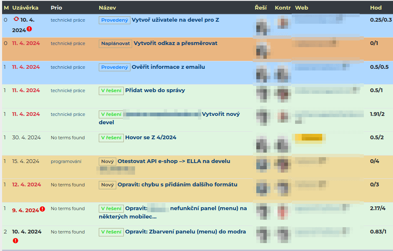The height and width of the screenshot is (251, 393).
Task: Click the red recurring icon in the first row
Action: click(x=16, y=19)
